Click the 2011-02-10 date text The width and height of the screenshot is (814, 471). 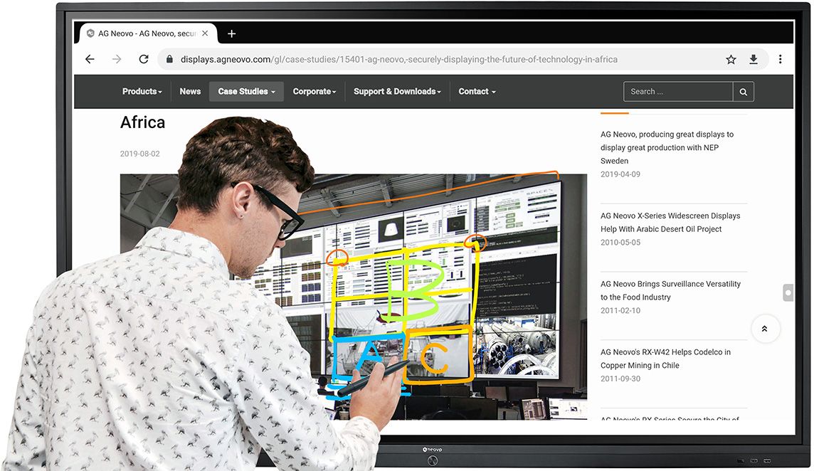coord(620,310)
